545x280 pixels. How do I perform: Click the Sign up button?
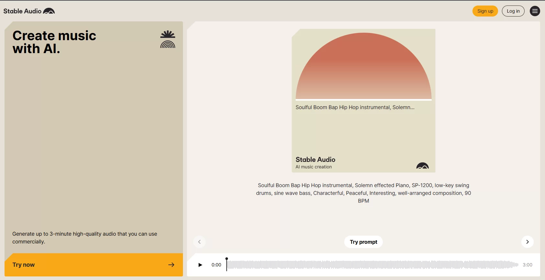point(485,11)
